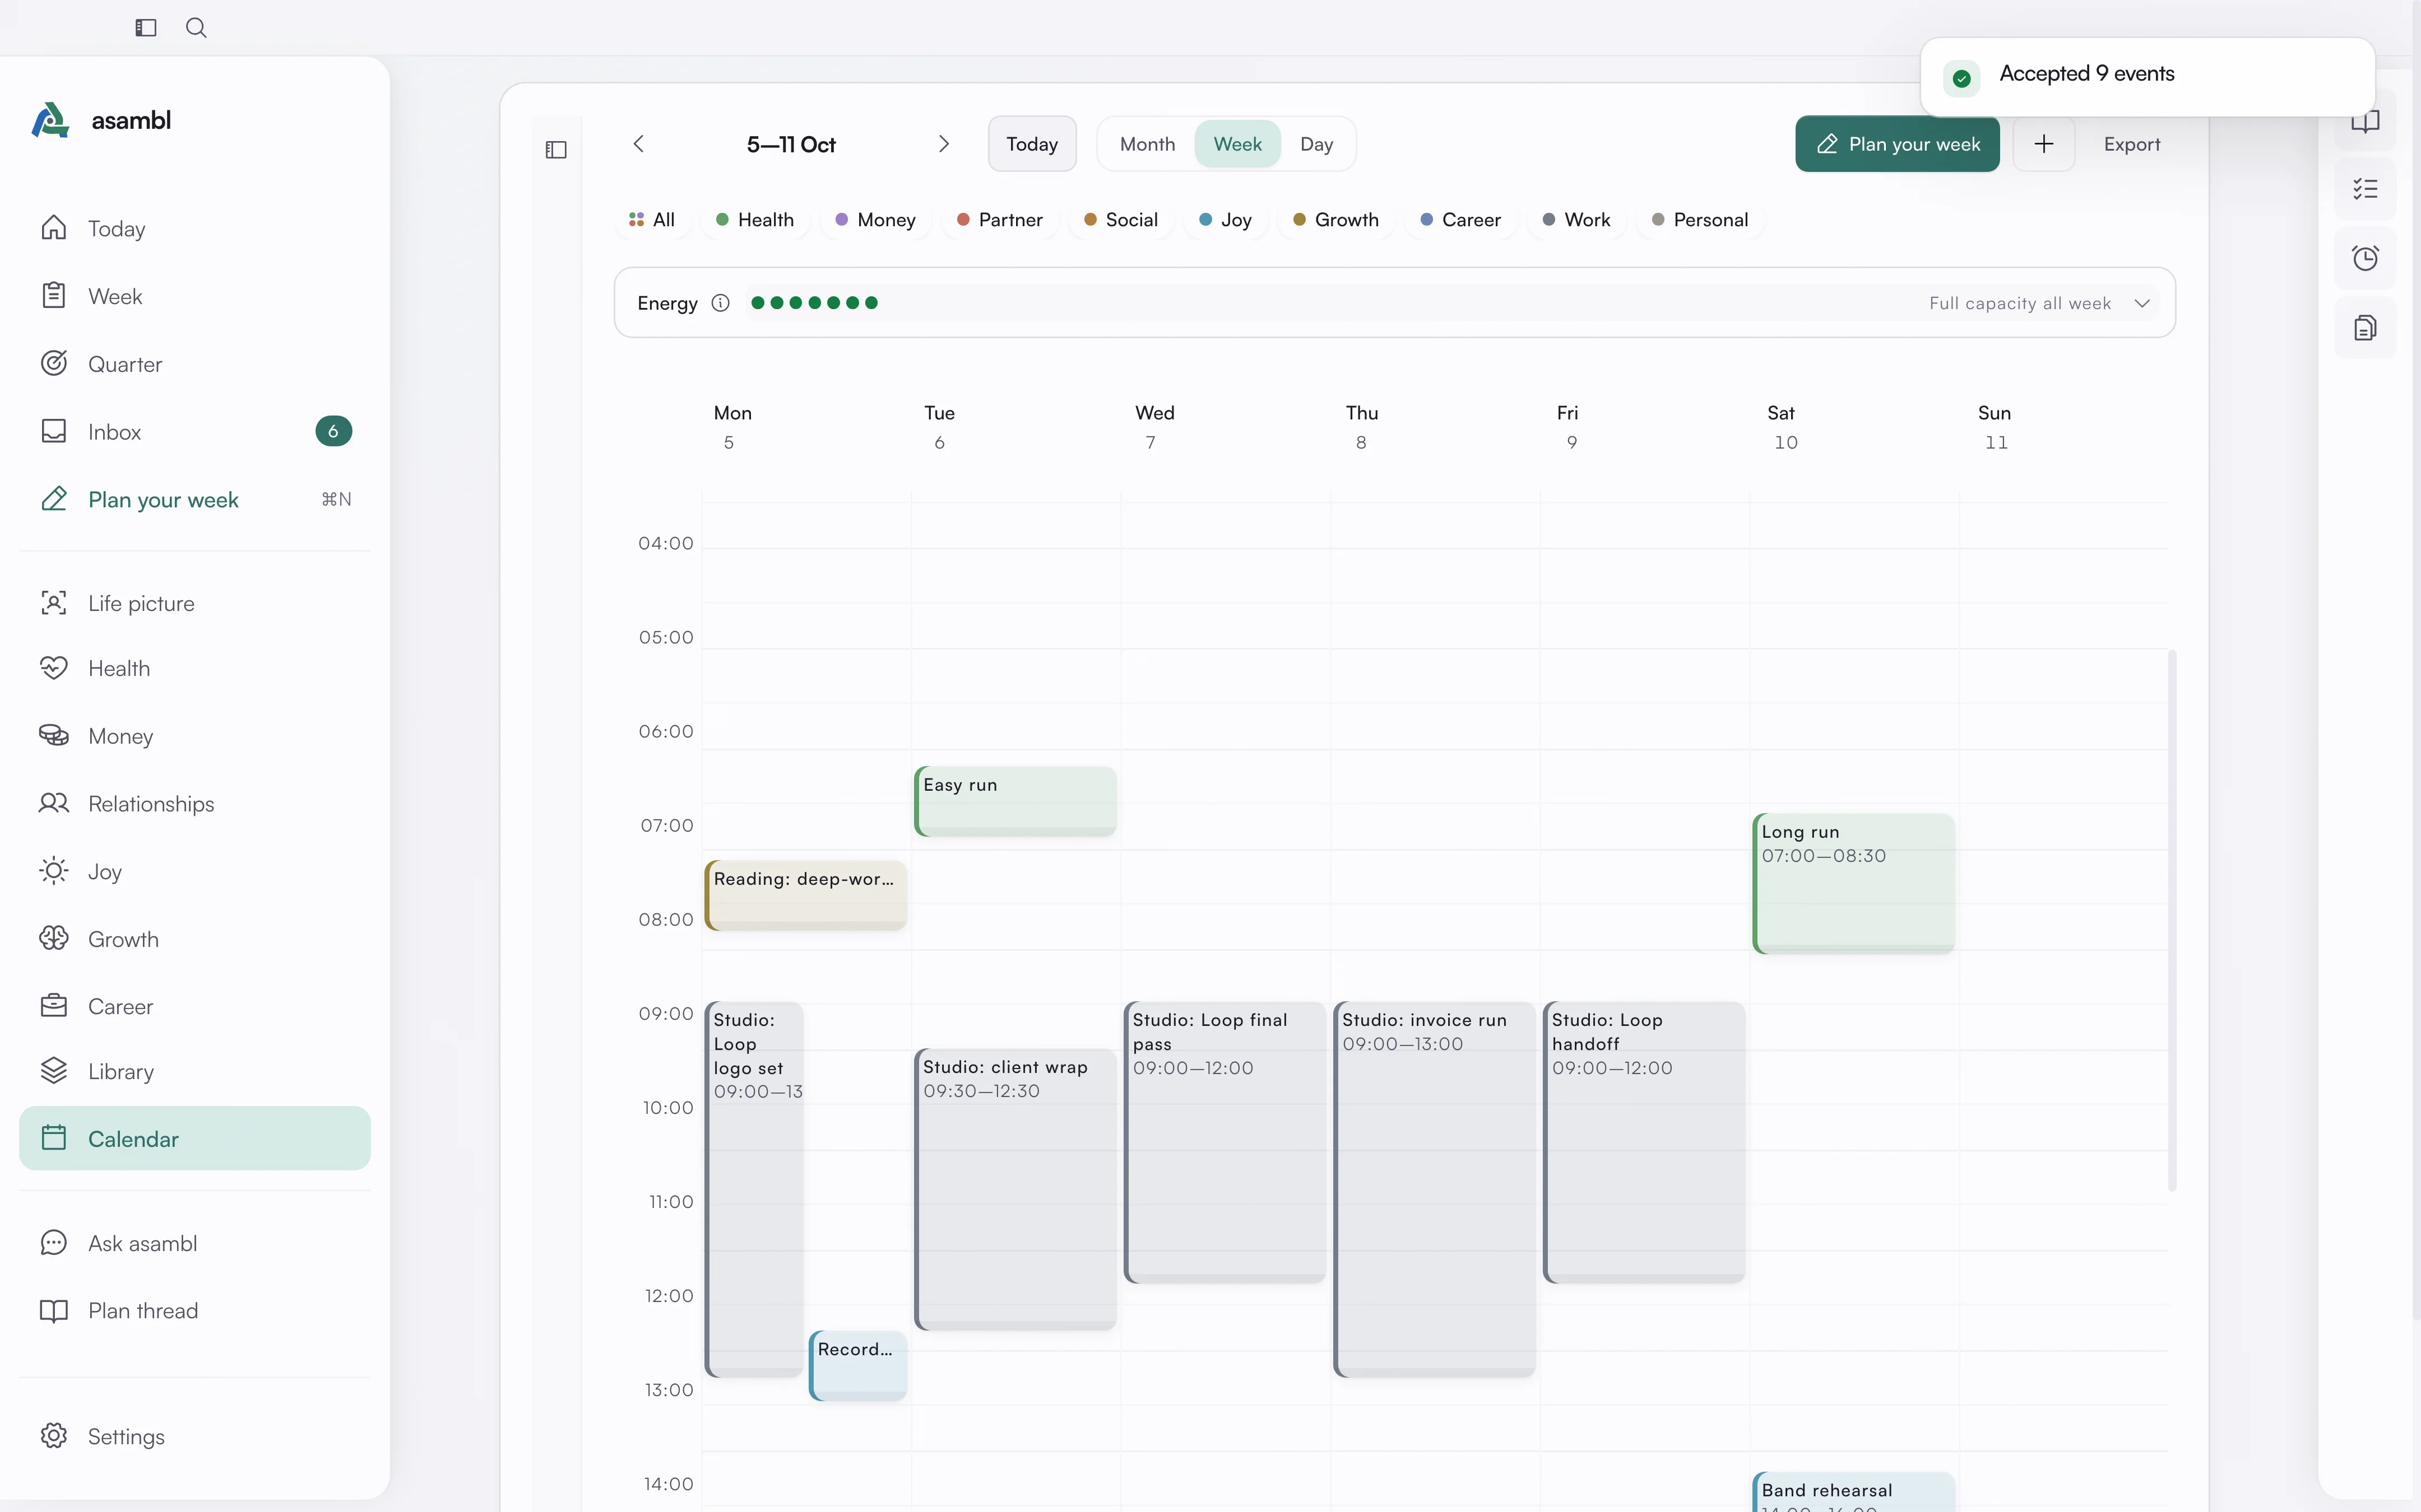Toggle sidebar with the top-left panel icon
The width and height of the screenshot is (2421, 1512).
coord(146,28)
